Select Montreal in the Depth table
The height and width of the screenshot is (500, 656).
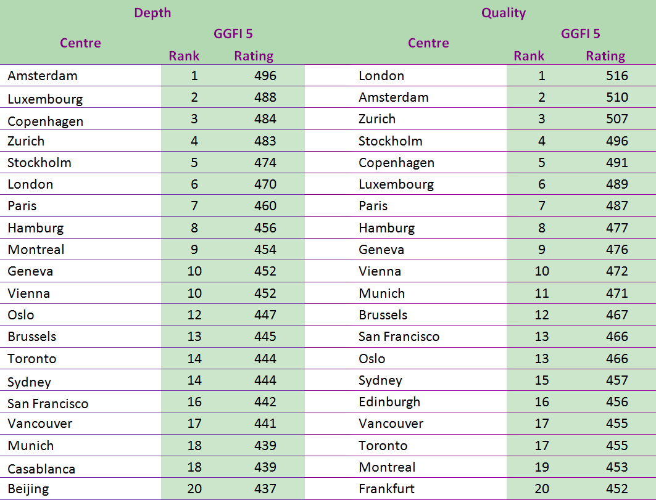click(x=36, y=250)
